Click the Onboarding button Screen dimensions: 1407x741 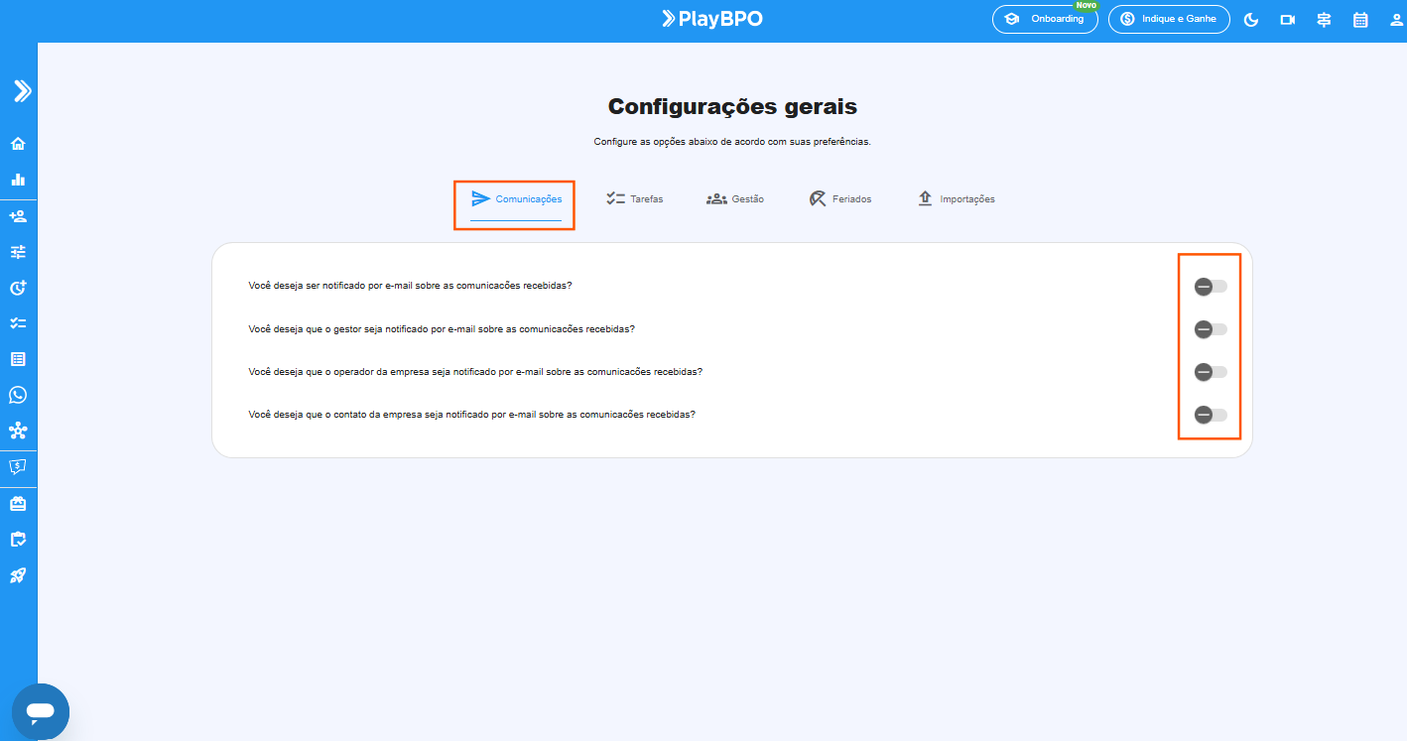[x=1045, y=20]
